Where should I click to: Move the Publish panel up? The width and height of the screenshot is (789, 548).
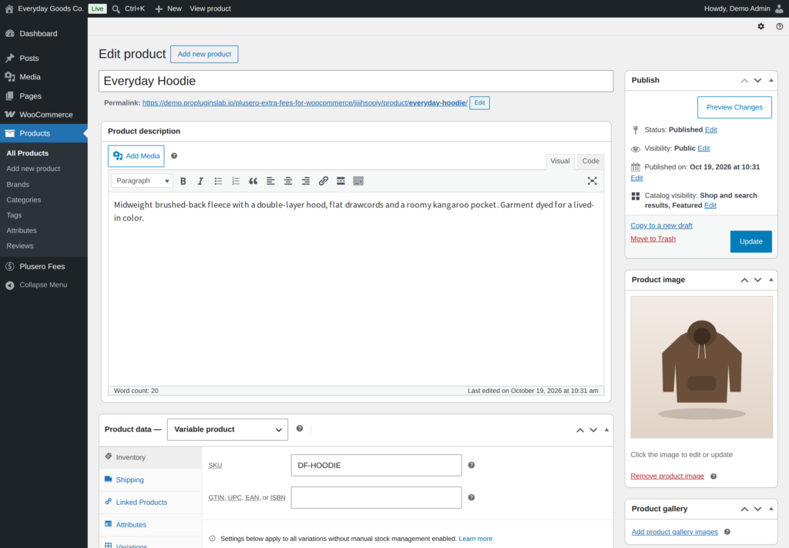pyautogui.click(x=744, y=80)
